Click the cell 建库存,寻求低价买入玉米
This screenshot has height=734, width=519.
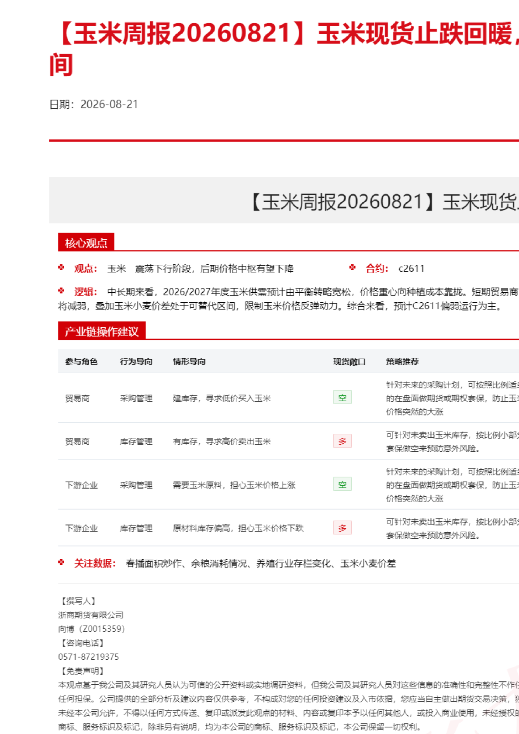[x=222, y=398]
